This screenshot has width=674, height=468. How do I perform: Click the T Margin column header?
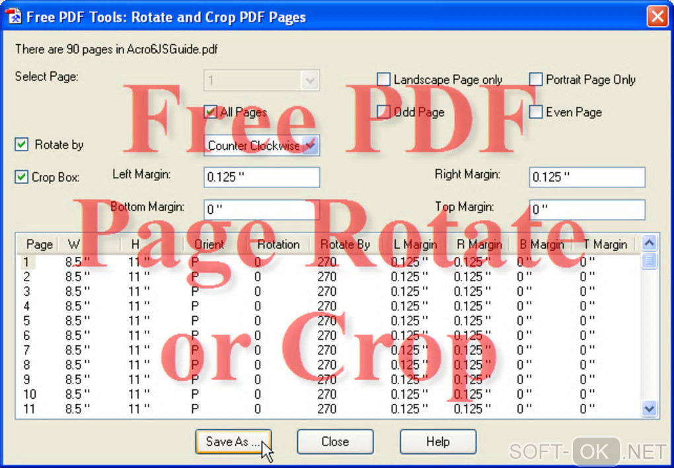605,244
